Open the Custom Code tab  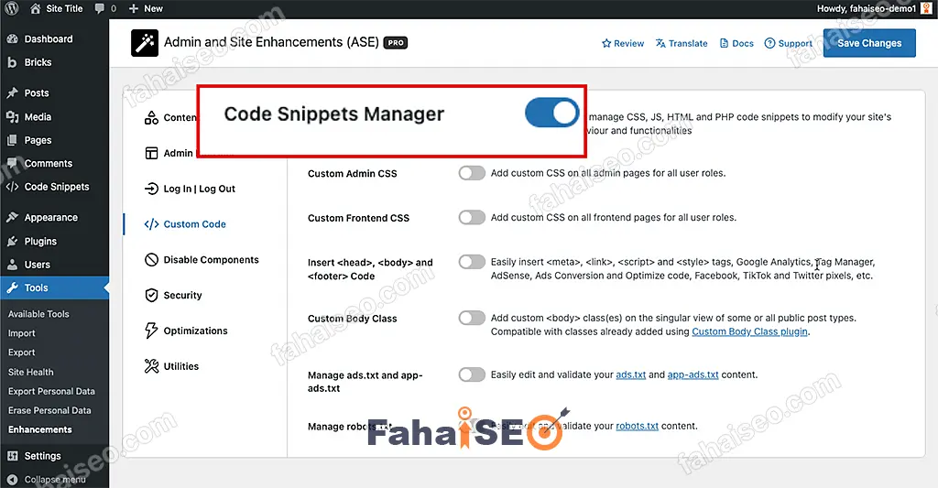185,224
